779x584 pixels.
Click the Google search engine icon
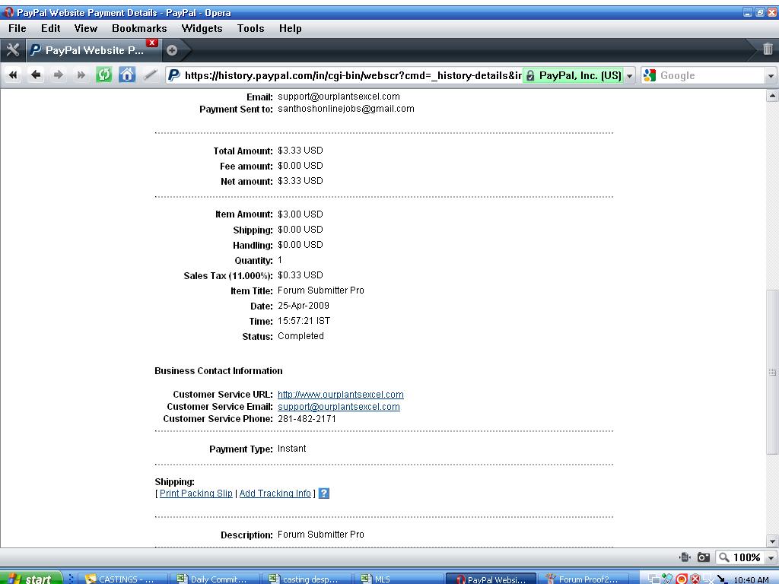pos(650,75)
